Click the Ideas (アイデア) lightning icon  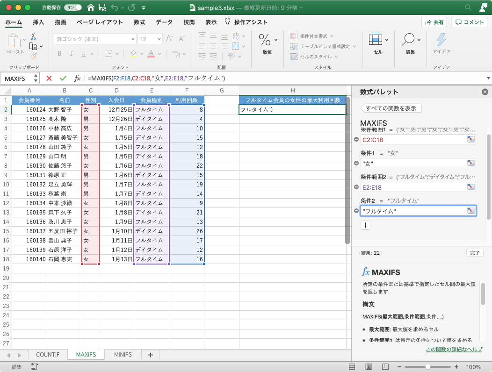(441, 40)
